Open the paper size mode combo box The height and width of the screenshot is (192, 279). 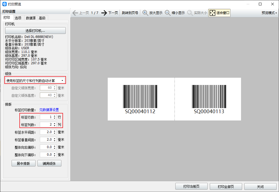[x=35, y=81]
